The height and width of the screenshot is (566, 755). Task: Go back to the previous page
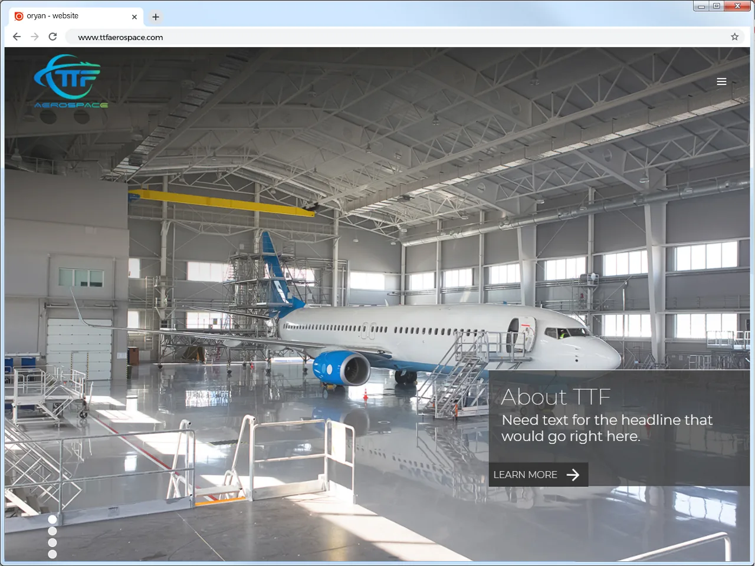tap(17, 37)
